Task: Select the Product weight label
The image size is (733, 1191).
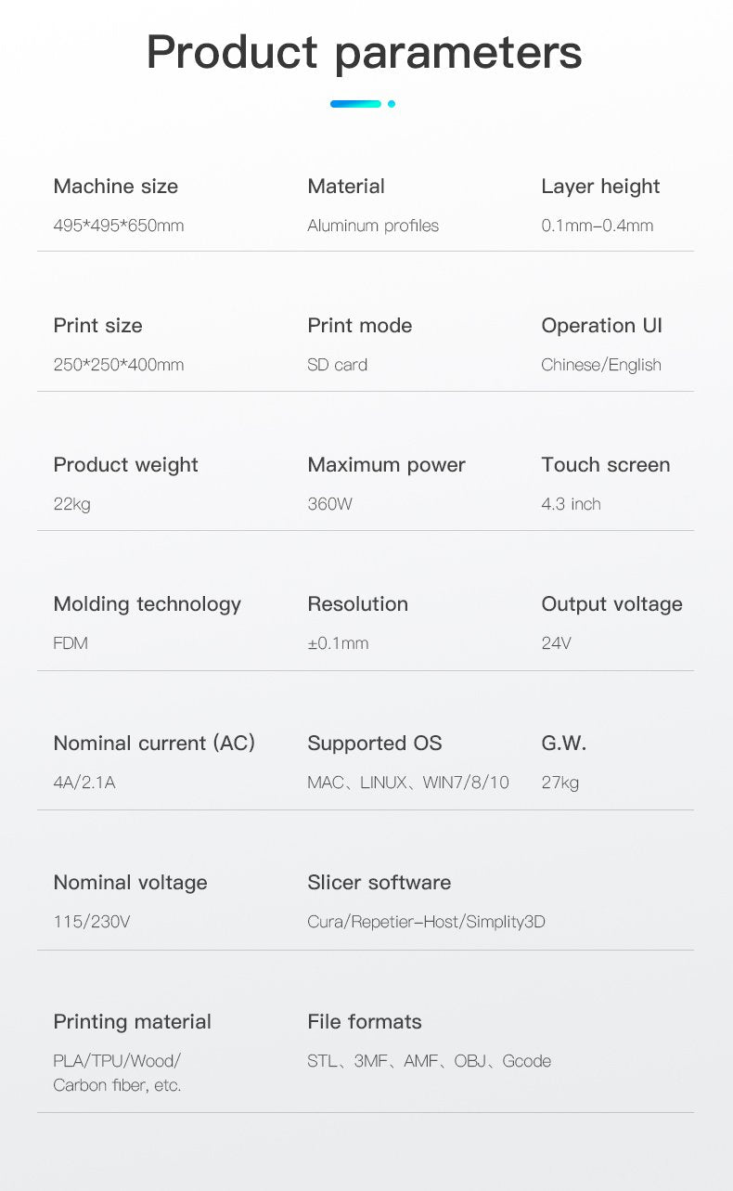Action: click(x=126, y=465)
